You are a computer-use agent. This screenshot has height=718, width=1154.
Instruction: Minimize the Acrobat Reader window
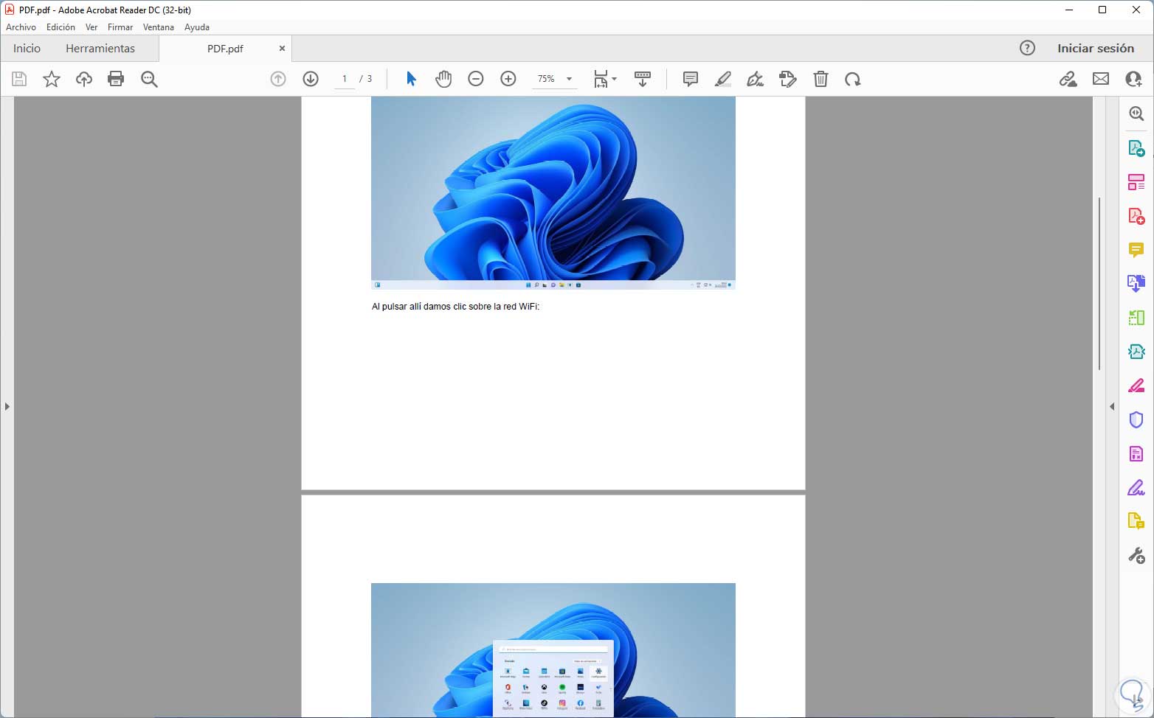coord(1069,10)
